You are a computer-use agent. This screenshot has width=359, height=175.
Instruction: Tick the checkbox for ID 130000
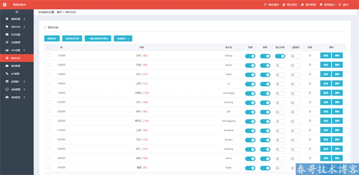49,74
